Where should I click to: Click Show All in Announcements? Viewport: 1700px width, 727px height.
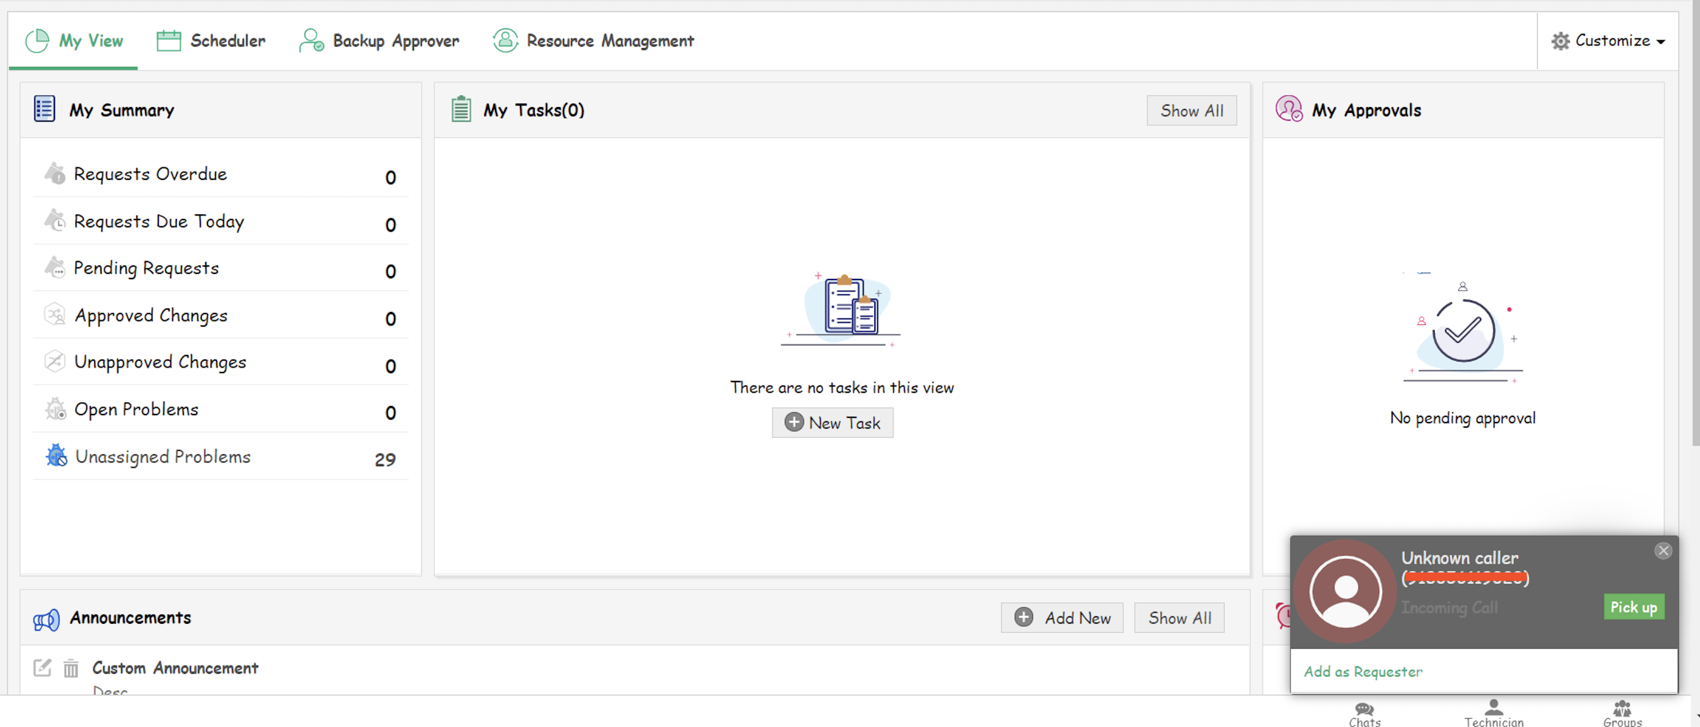pyautogui.click(x=1179, y=618)
